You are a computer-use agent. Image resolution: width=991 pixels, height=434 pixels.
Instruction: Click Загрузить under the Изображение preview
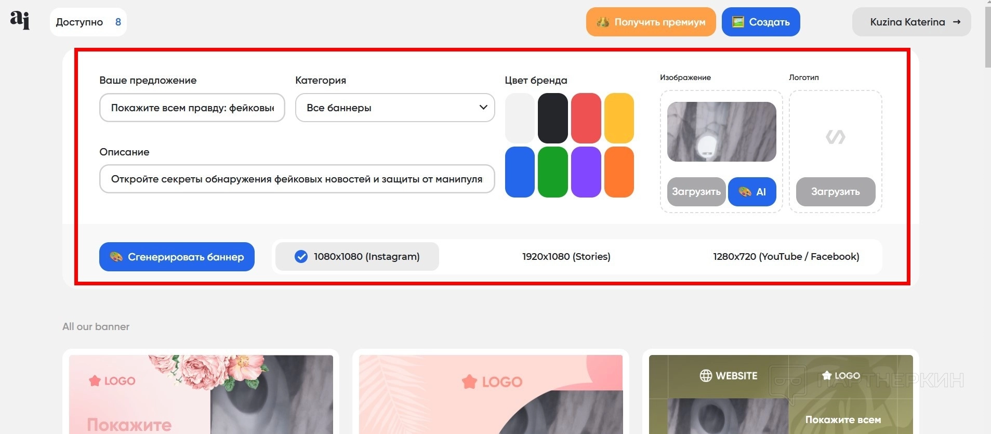(696, 192)
